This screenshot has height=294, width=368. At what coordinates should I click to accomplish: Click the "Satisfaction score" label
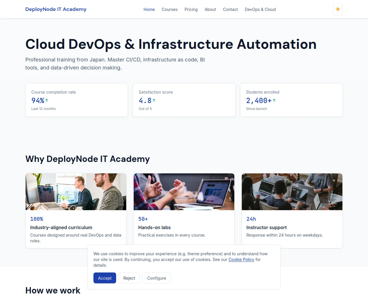click(156, 92)
